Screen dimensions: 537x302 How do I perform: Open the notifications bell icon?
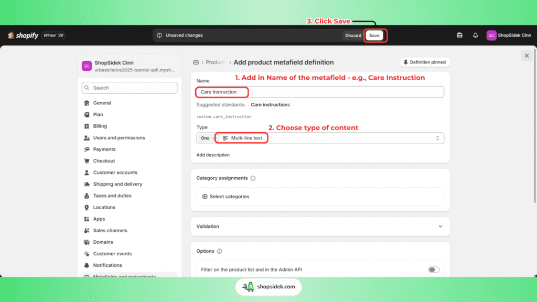click(x=475, y=36)
